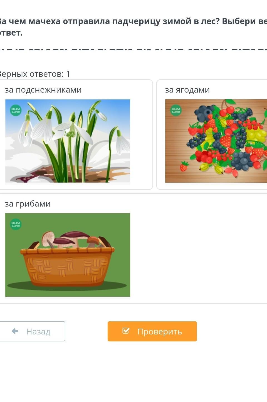This screenshot has height=402, width=267.
Task: Click the woven basket in mushrooms image
Action: point(67,267)
